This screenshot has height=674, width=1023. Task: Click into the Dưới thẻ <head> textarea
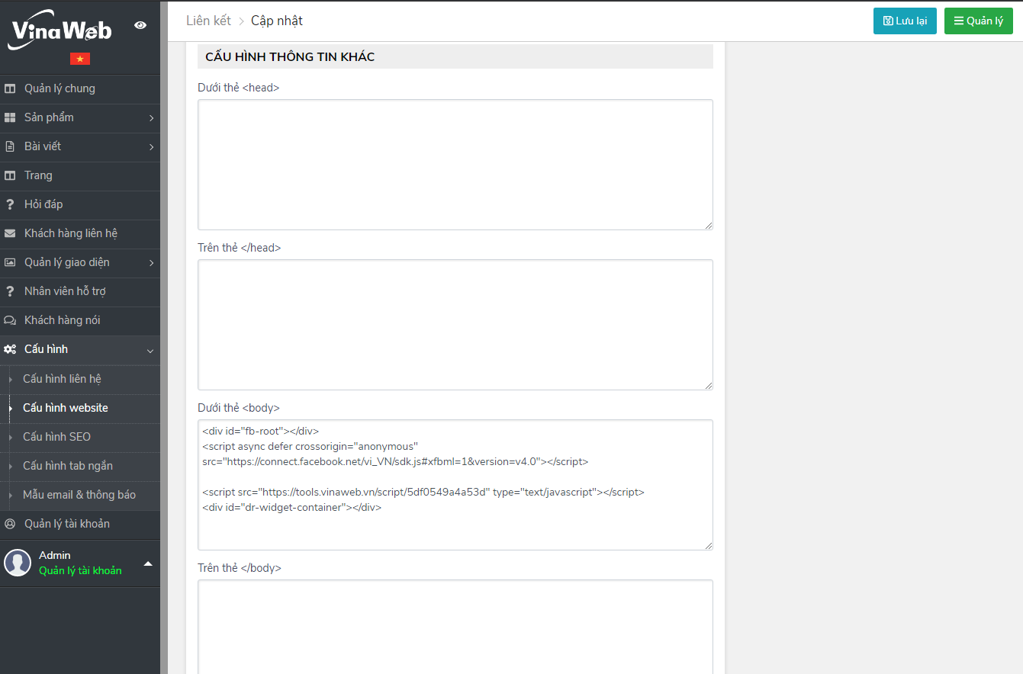point(455,164)
